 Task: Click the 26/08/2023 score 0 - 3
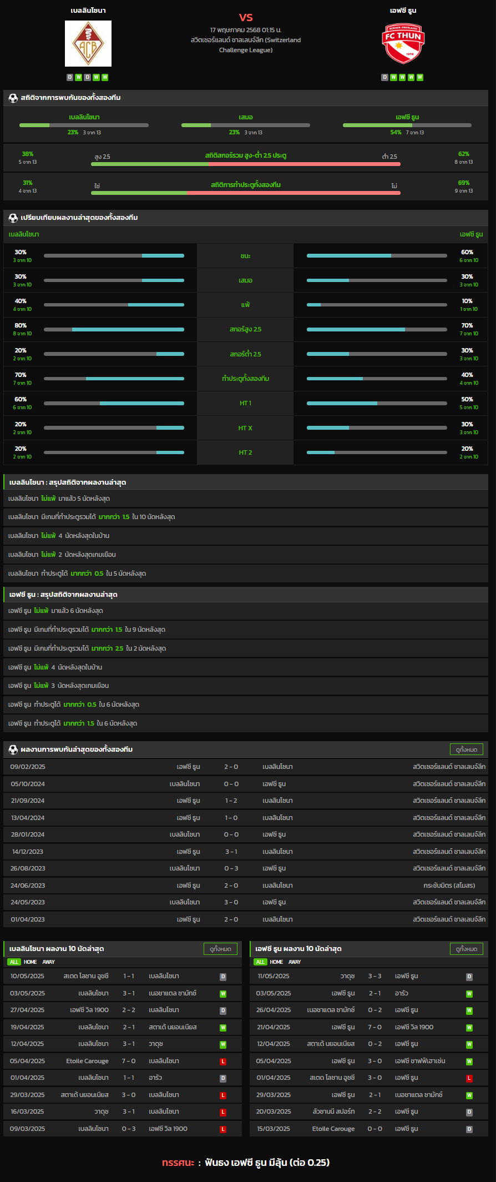pyautogui.click(x=231, y=868)
